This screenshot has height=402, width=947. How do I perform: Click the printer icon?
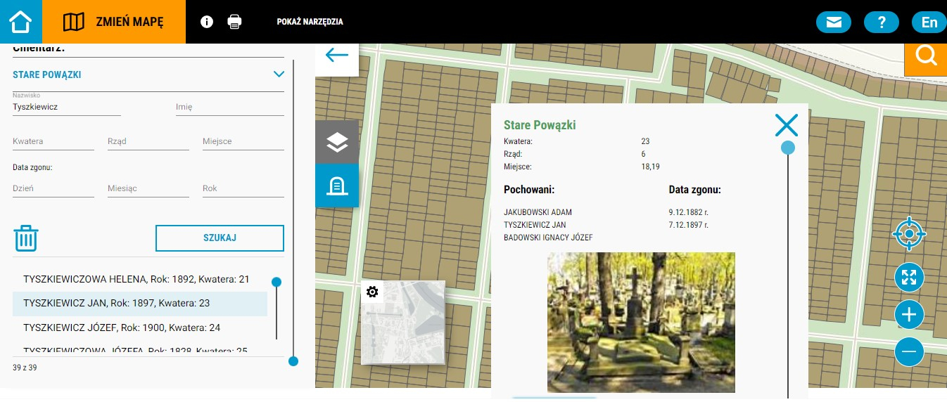point(234,22)
